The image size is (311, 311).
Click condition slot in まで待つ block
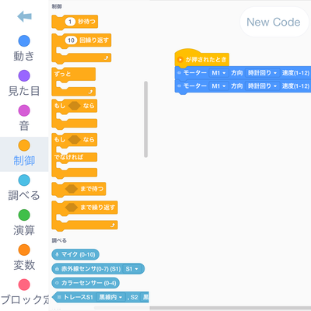point(72,189)
